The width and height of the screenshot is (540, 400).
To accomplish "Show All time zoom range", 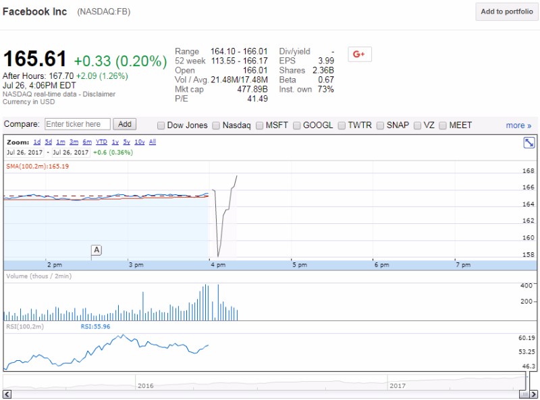I will coord(153,142).
